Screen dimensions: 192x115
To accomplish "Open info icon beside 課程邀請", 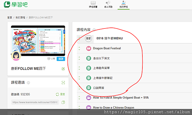I will 28,83.
